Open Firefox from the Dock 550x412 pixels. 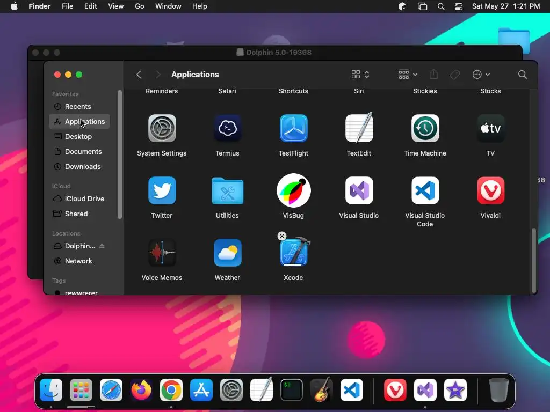coord(141,390)
